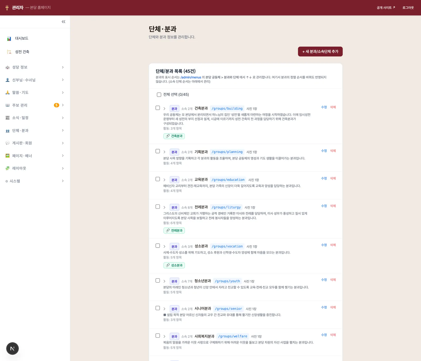This screenshot has width=421, height=361.
Task: Toggle the 전체 선택 checkbox
Action: pos(159,95)
